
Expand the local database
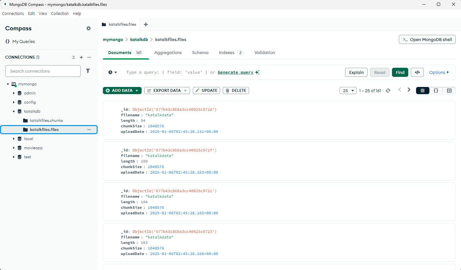(14, 139)
